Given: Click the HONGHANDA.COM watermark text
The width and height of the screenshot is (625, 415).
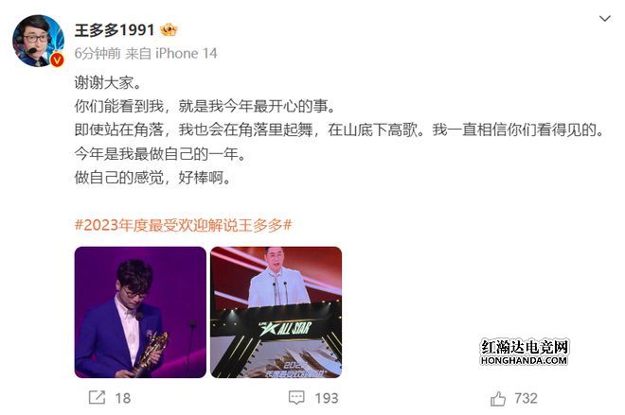Looking at the screenshot, I should pyautogui.click(x=524, y=360).
